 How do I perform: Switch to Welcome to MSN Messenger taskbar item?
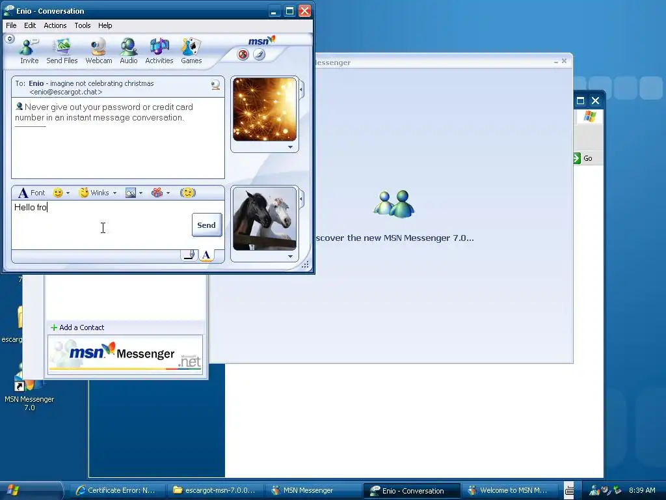[x=509, y=490]
